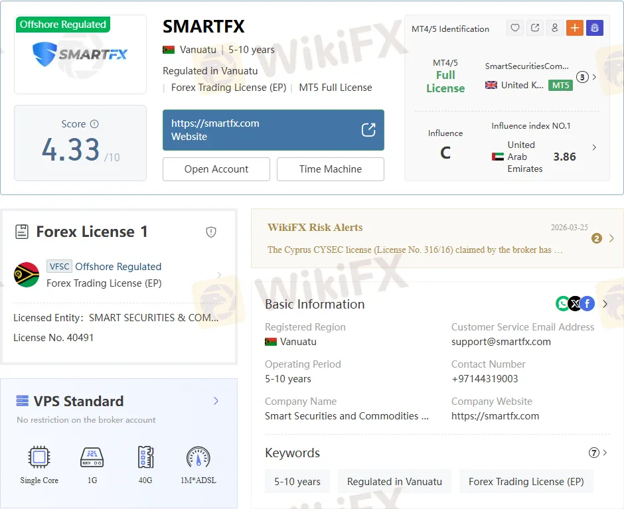Click the heart favorite icon
Screen dimensions: 624x509
point(515,28)
